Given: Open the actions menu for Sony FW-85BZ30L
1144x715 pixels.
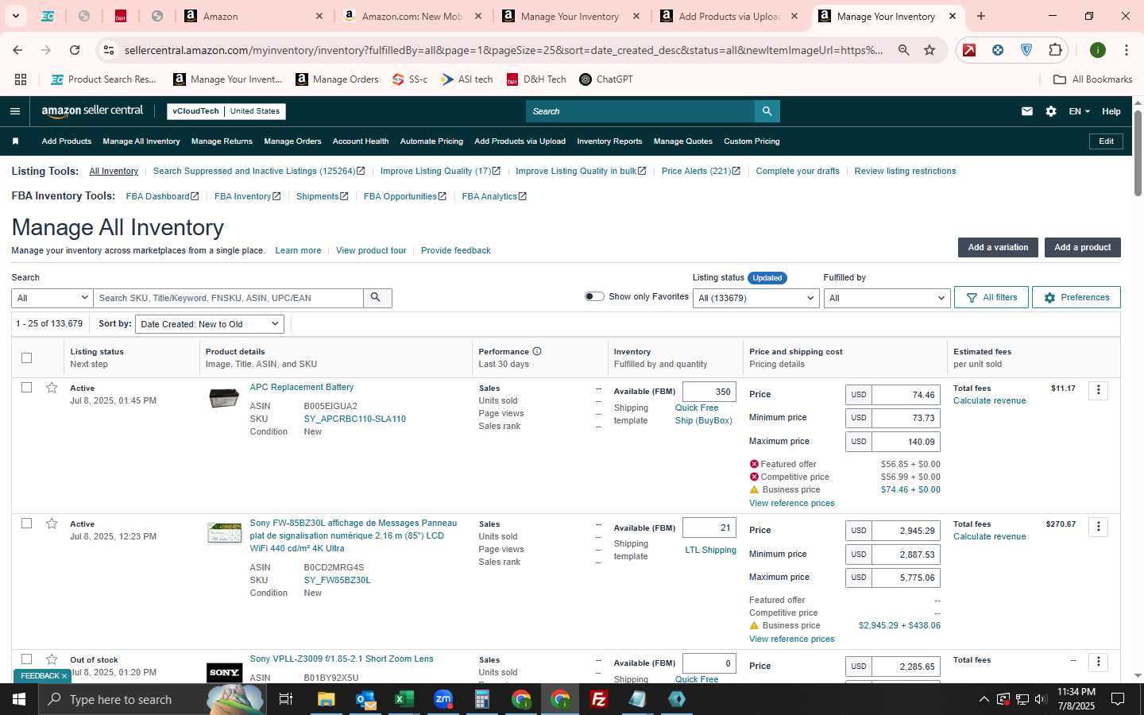Looking at the screenshot, I should 1098,526.
